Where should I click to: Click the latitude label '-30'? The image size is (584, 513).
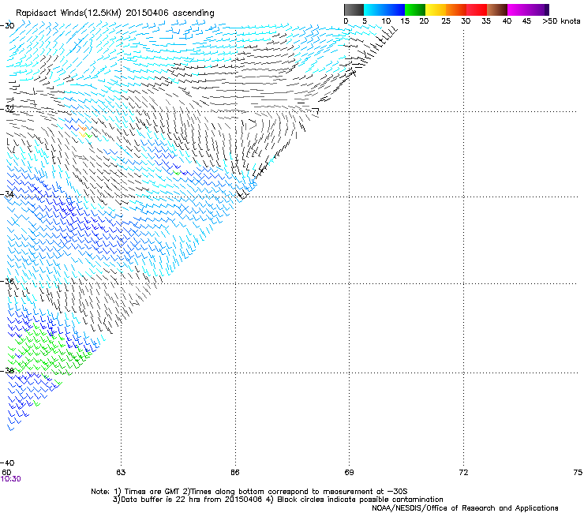pyautogui.click(x=7, y=26)
